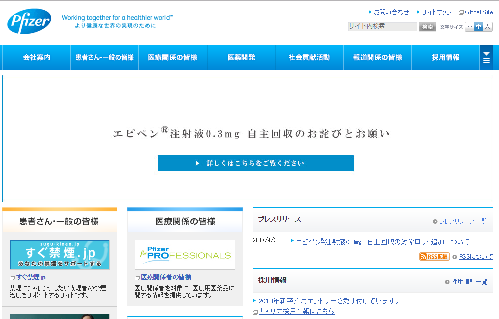Select small text size 小
The height and width of the screenshot is (319, 499).
tap(470, 27)
